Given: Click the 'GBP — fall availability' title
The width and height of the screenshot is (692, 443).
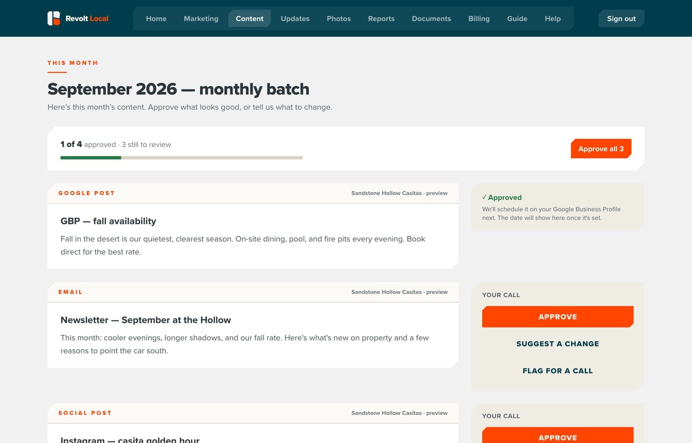Looking at the screenshot, I should [108, 221].
